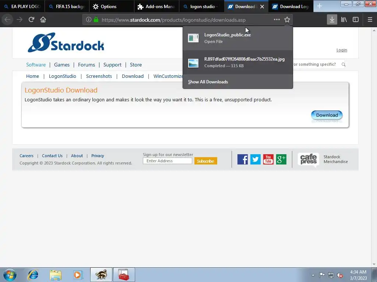
Task: Click the blue Download button
Action: [327, 115]
